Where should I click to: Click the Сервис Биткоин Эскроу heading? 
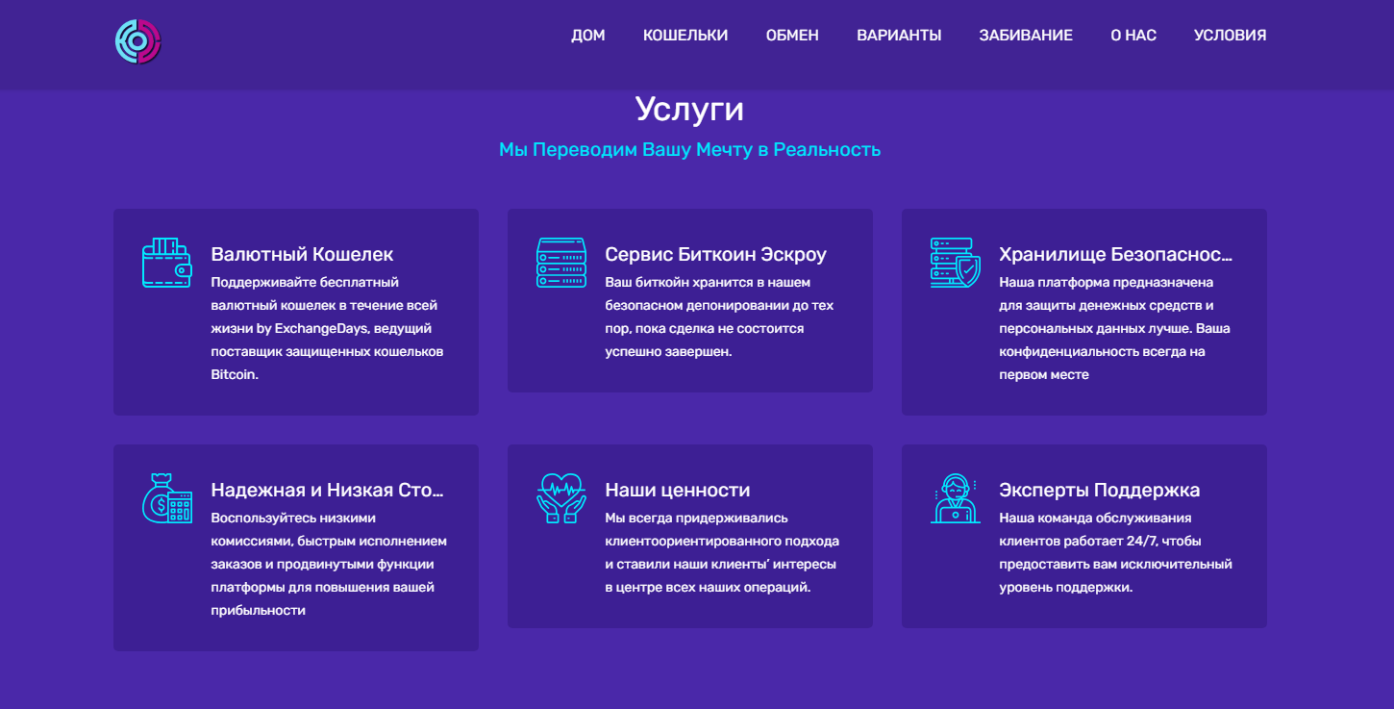click(x=715, y=254)
